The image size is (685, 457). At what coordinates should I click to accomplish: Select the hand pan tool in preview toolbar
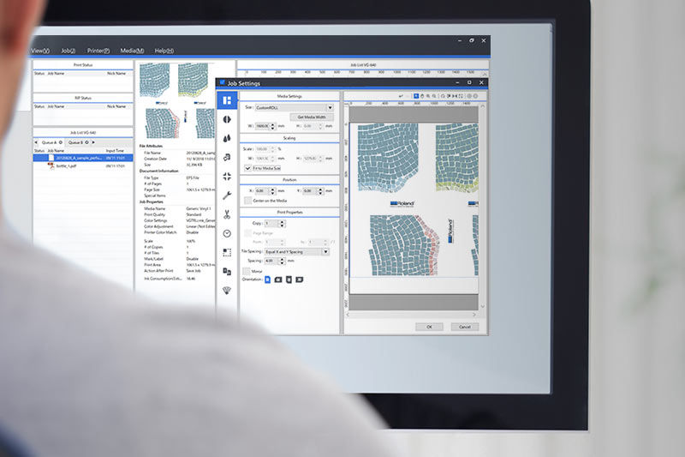pos(422,96)
